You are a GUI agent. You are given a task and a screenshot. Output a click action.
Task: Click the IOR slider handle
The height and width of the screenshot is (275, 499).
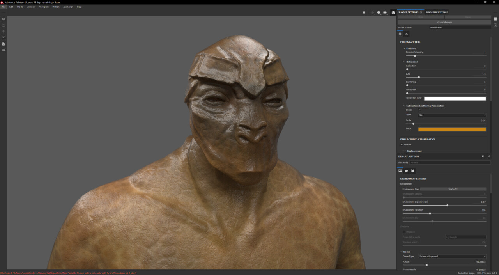419,77
